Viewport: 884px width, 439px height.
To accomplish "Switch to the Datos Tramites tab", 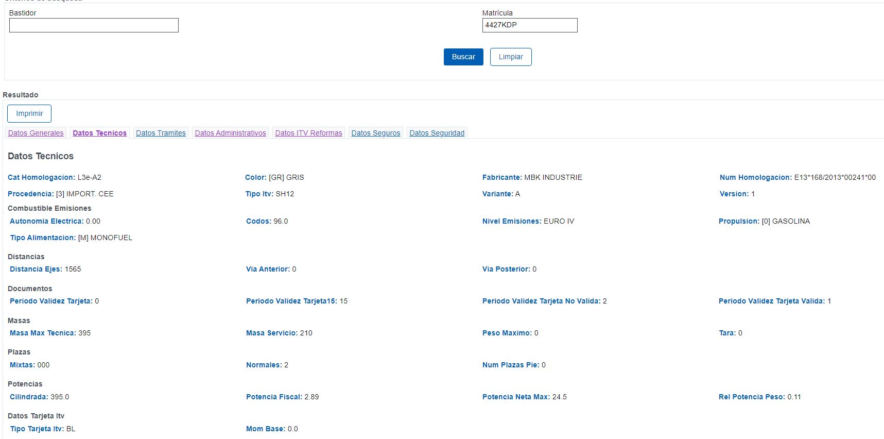I will [161, 133].
